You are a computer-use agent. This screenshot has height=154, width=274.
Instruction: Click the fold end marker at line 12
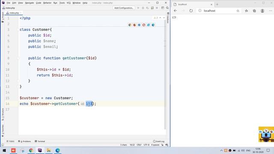18,81
